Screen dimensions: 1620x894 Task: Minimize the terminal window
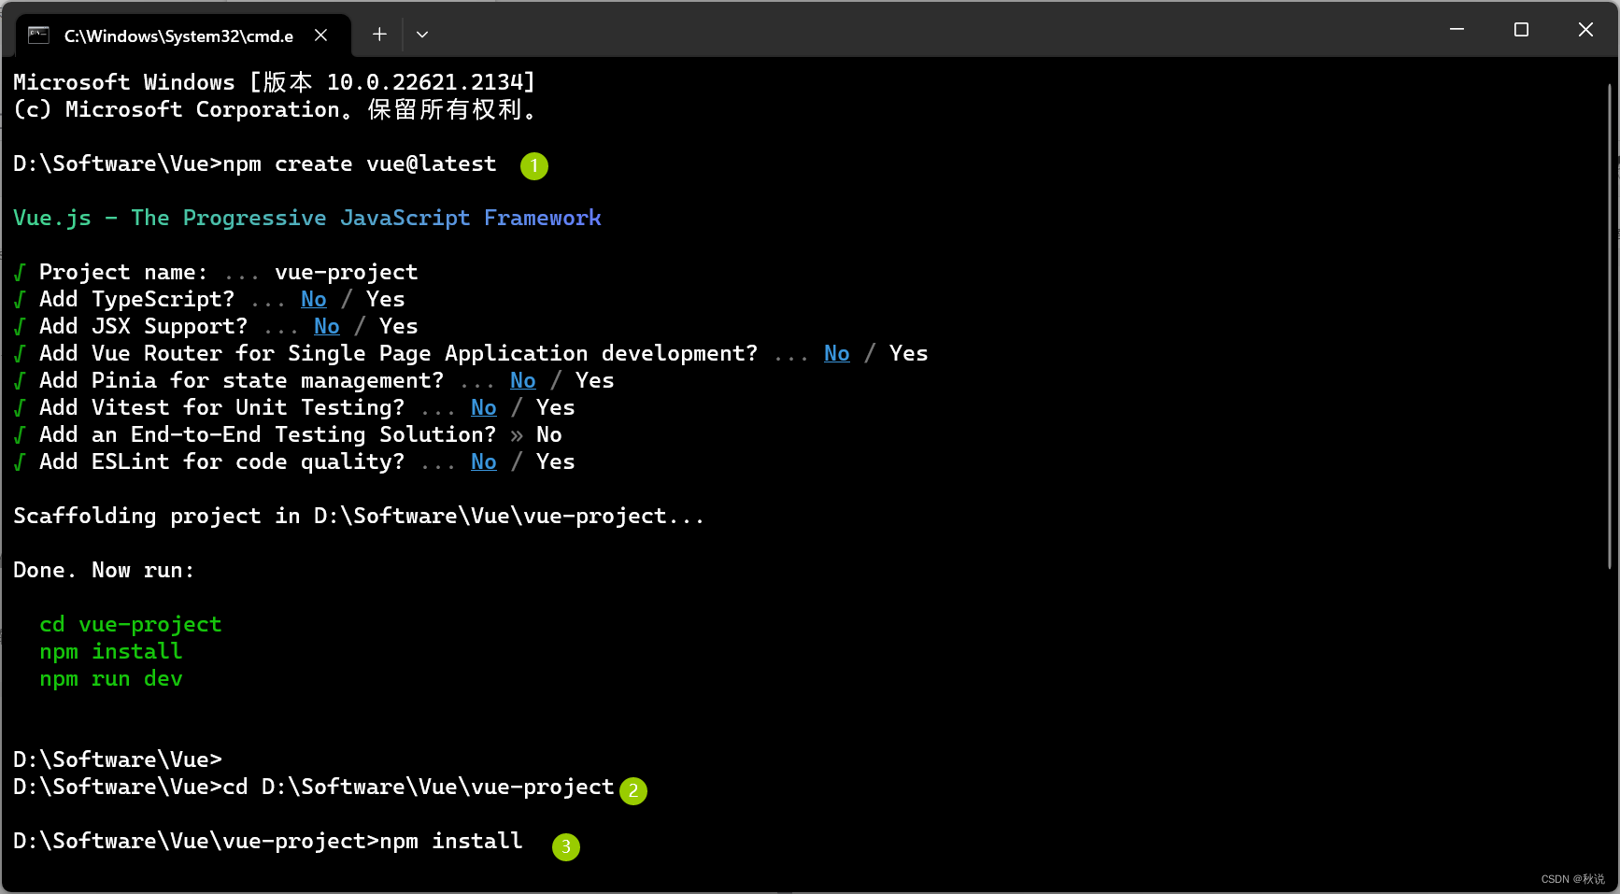(x=1457, y=30)
